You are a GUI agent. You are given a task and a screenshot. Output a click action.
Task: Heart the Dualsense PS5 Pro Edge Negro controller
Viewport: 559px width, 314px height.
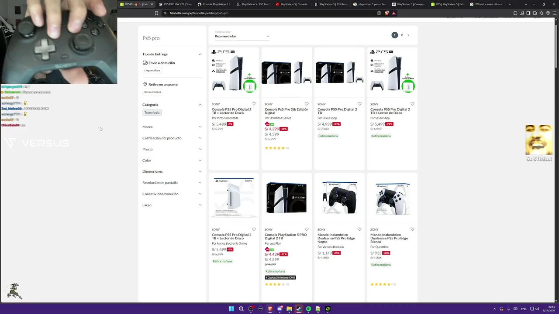point(359,229)
